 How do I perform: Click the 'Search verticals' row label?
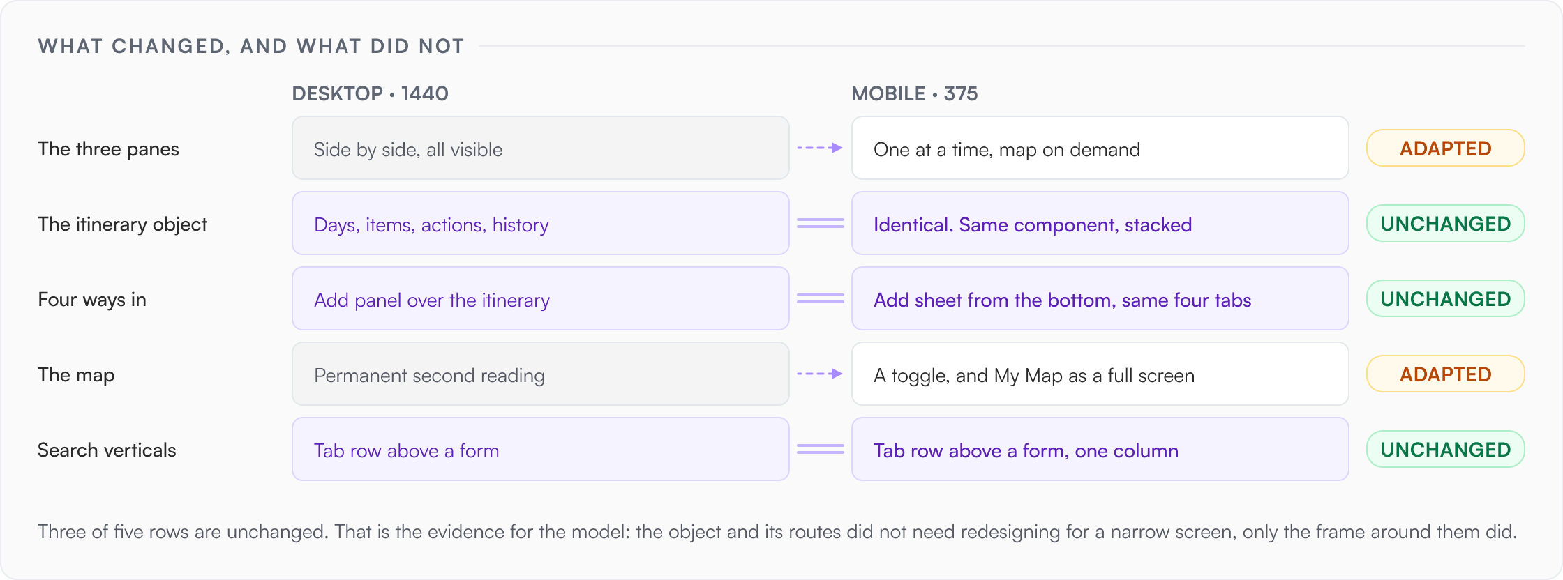pos(107,450)
